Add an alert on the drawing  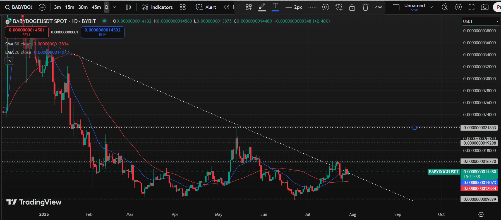click(x=339, y=7)
